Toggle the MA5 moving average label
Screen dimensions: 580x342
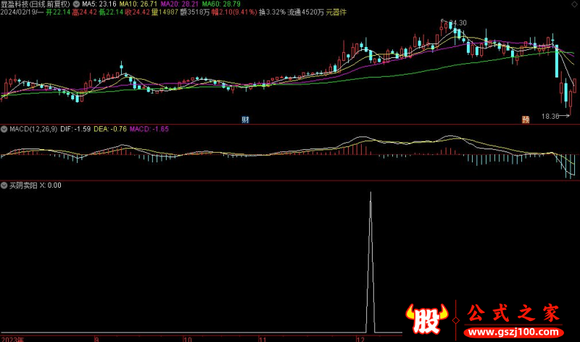[x=99, y=4]
